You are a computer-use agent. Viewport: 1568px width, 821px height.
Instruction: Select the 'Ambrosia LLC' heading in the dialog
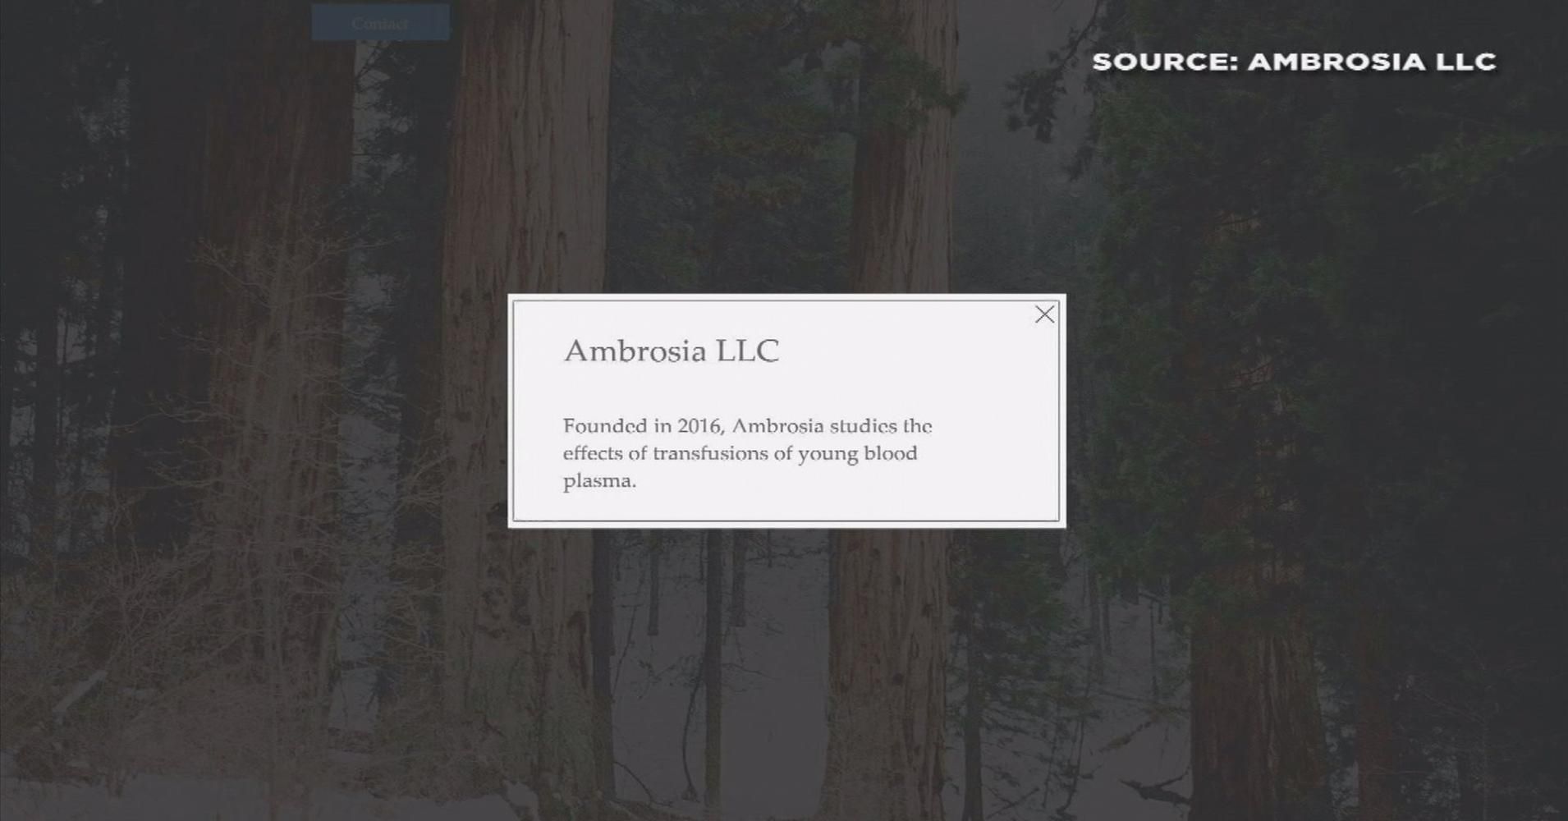tap(672, 351)
